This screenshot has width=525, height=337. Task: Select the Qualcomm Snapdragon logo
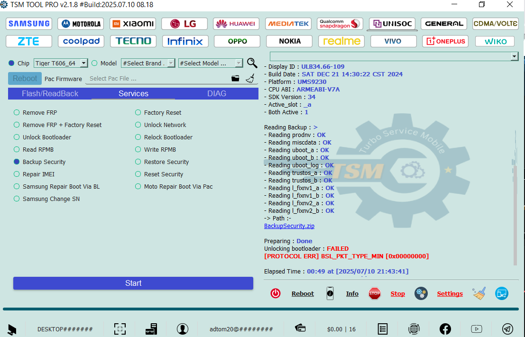(x=340, y=24)
